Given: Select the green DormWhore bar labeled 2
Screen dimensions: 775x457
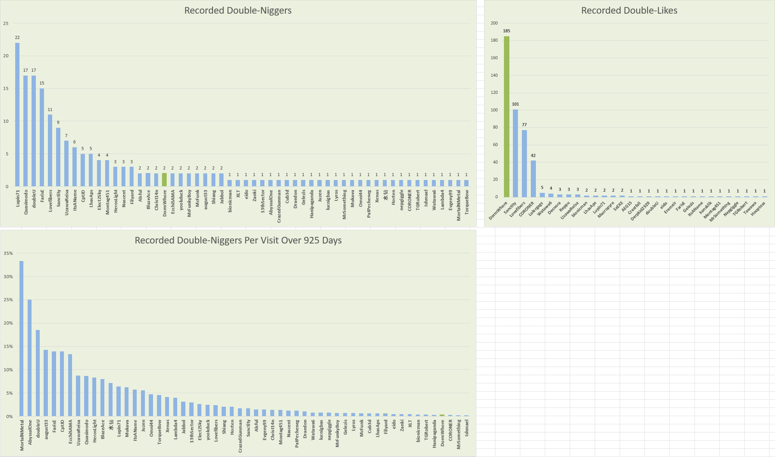Looking at the screenshot, I should coord(164,180).
